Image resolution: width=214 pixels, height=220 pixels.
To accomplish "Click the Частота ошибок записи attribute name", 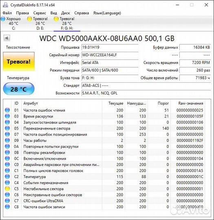I will pyautogui.click(x=44, y=207).
